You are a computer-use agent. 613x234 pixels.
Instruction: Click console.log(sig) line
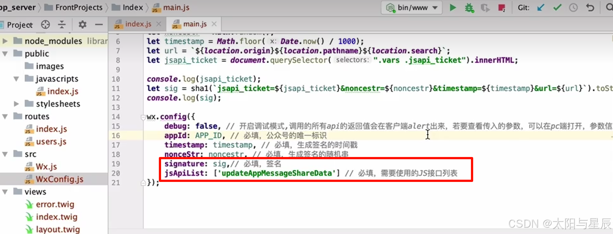point(184,98)
